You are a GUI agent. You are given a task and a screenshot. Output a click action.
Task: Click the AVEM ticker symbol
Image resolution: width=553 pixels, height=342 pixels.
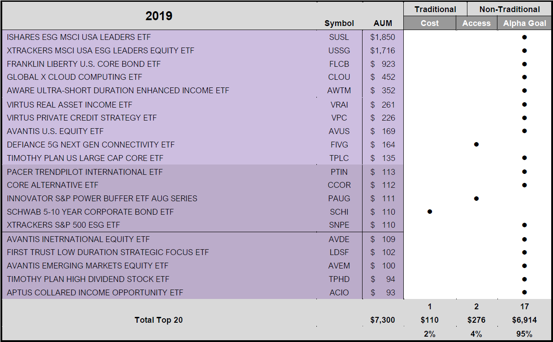pos(339,266)
